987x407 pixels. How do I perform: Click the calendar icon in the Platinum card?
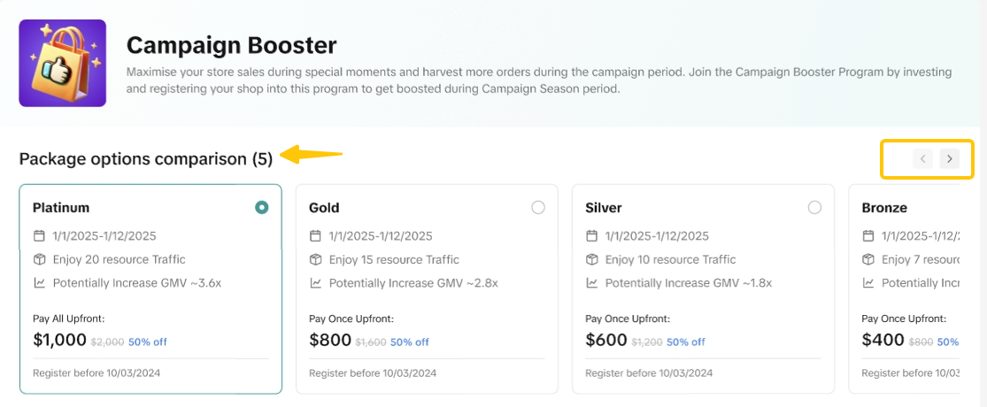[39, 236]
